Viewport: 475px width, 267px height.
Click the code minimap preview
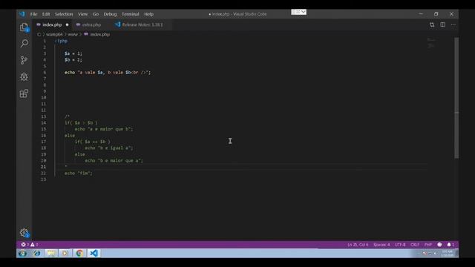tap(431, 43)
